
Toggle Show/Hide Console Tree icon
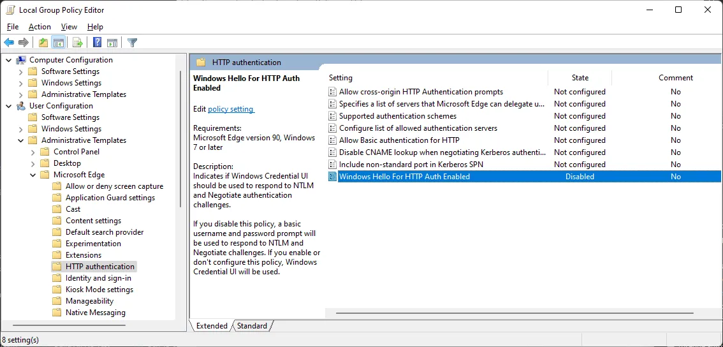point(58,43)
